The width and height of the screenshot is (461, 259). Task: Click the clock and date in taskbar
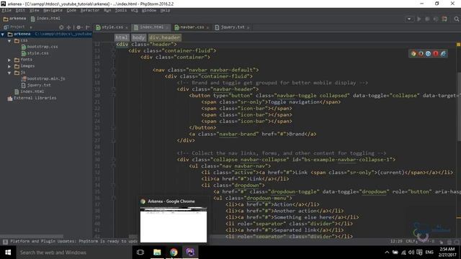447,253
